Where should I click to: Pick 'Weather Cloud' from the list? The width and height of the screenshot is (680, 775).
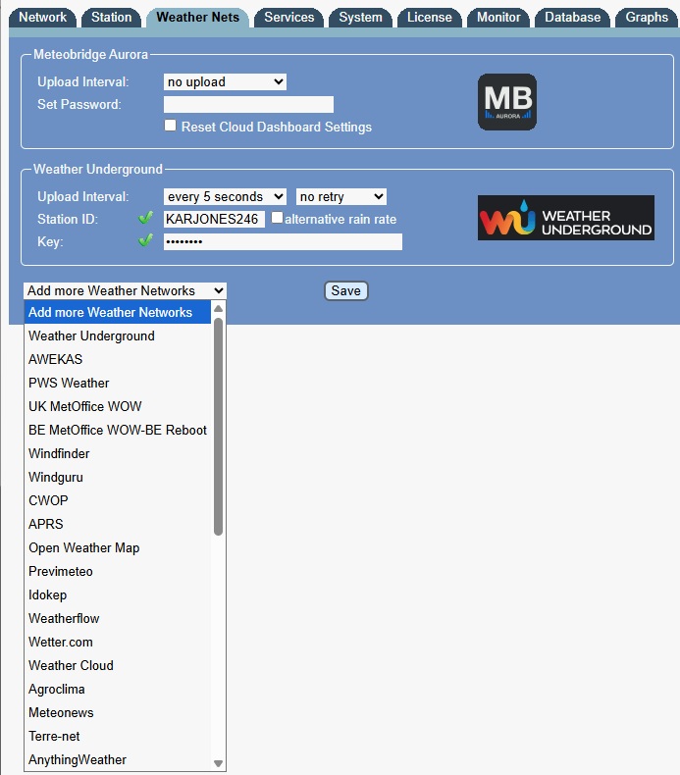point(118,665)
